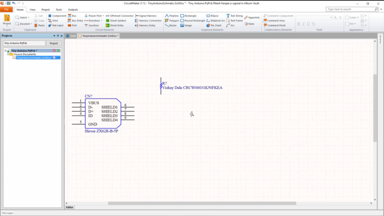
Task: Choose the Bus Entry tool
Action: (x=75, y=20)
